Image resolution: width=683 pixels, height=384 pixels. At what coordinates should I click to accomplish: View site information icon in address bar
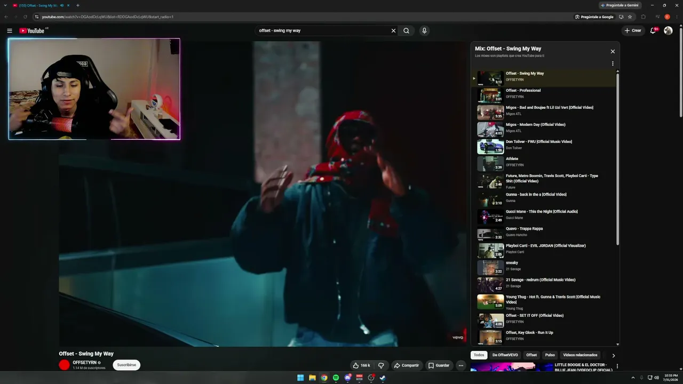[x=37, y=17]
